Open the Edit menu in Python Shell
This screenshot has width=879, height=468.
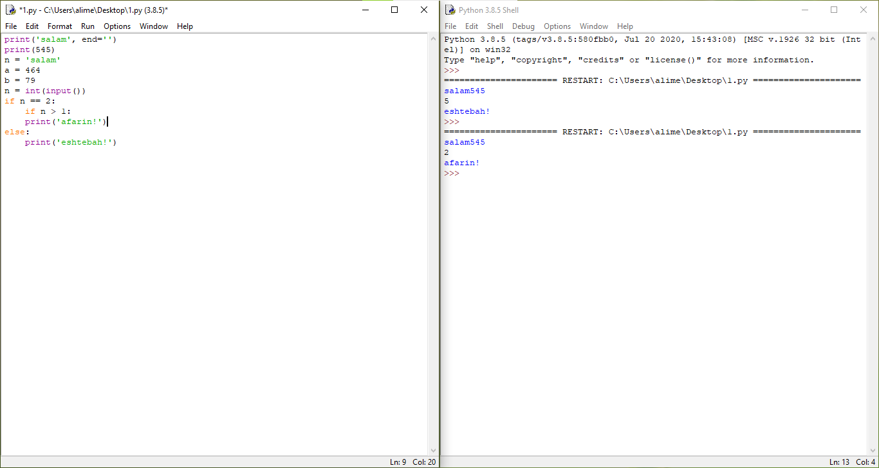click(472, 26)
